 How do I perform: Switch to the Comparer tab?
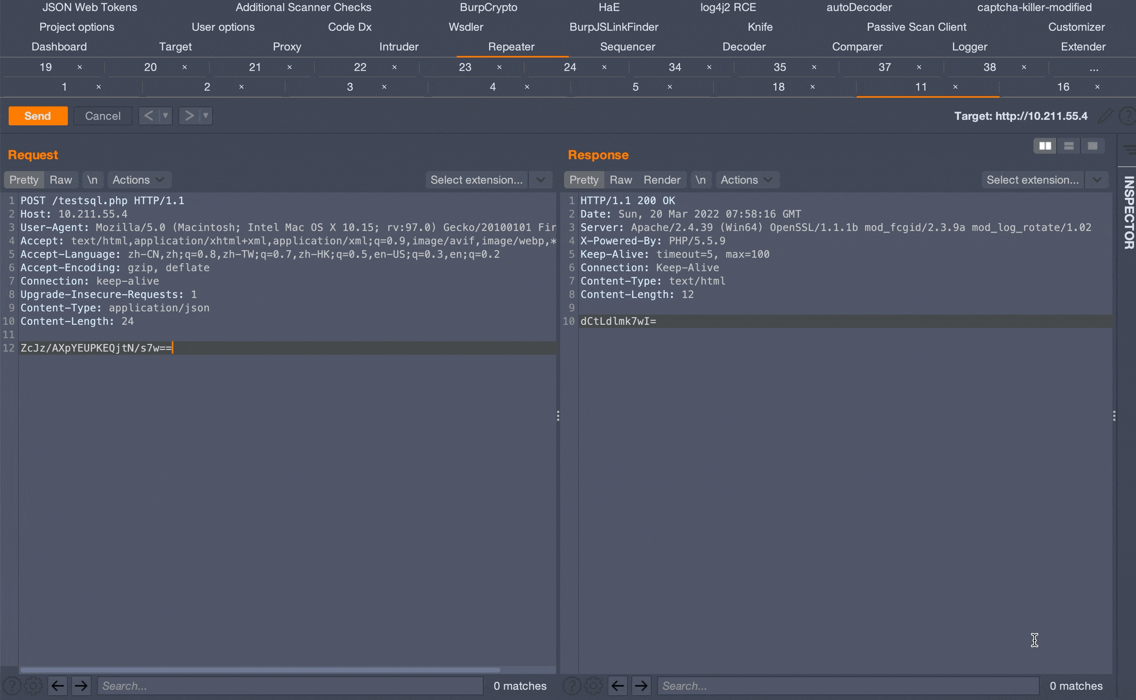(858, 46)
